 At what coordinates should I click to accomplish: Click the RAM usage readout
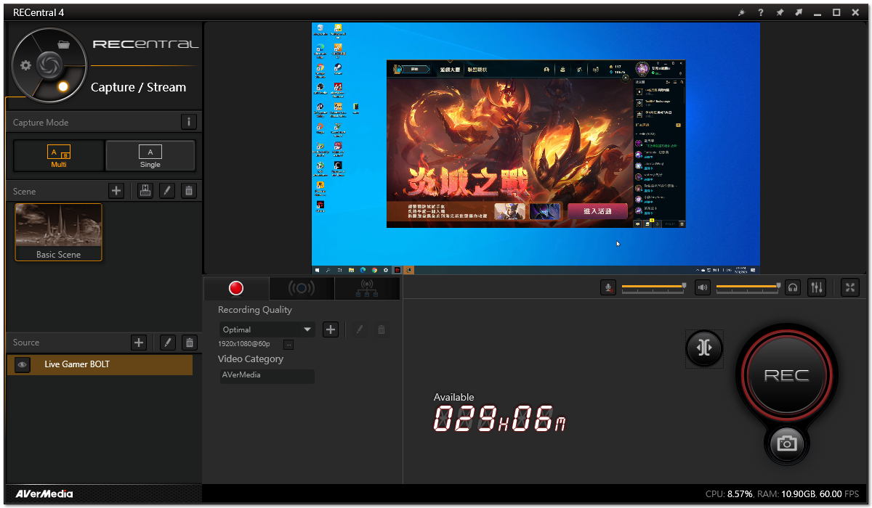pos(786,494)
